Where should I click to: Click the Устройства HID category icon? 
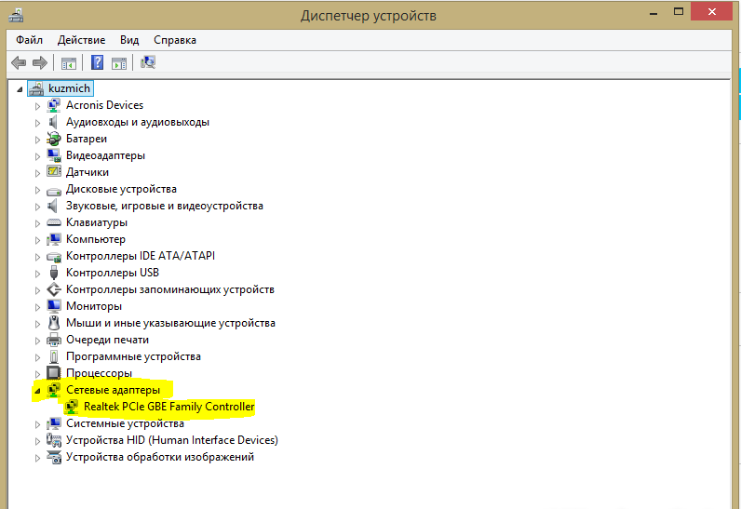click(x=54, y=440)
